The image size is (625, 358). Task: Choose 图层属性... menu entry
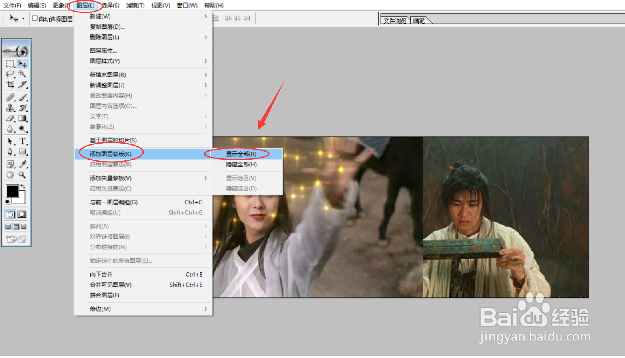tap(143, 51)
